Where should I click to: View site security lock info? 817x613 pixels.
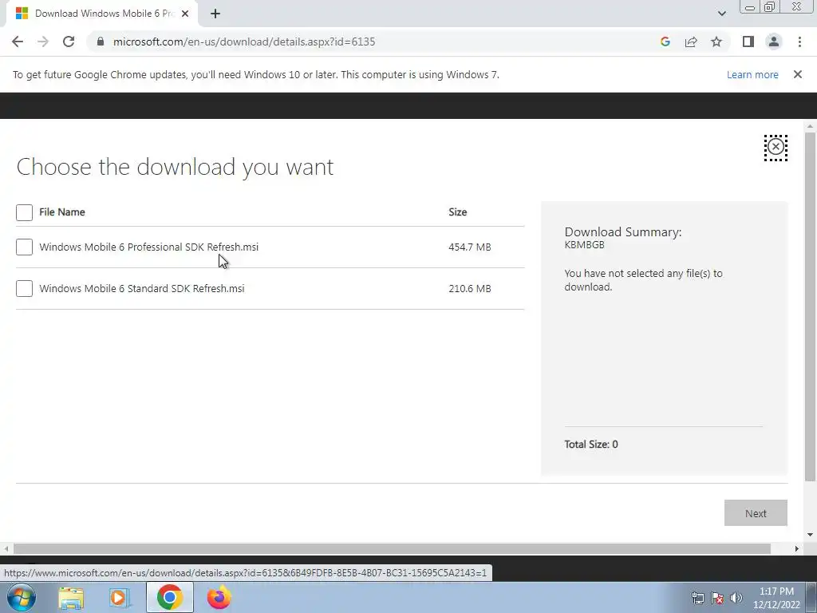coord(101,42)
